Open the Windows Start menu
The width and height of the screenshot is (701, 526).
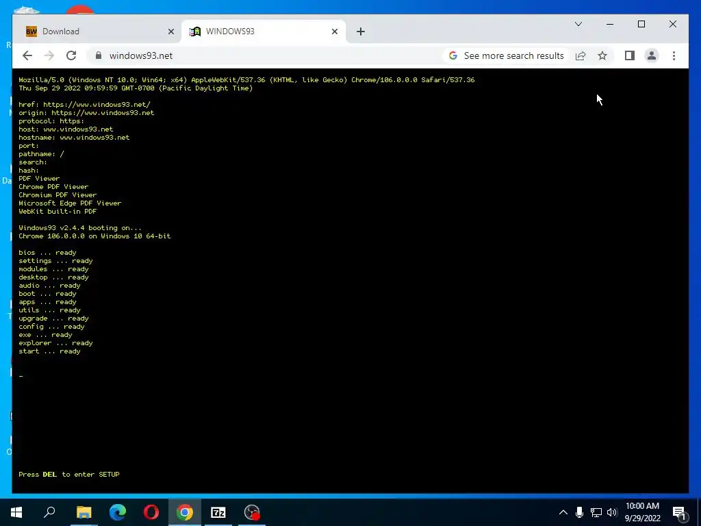point(16,512)
